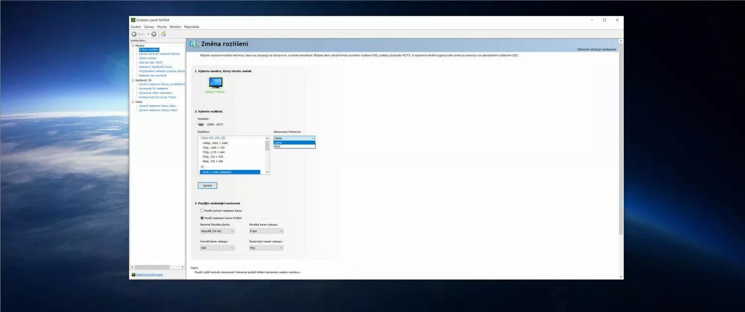This screenshot has height=312, width=745.
Task: Click the task tree scroll left arrow
Action: 132,267
